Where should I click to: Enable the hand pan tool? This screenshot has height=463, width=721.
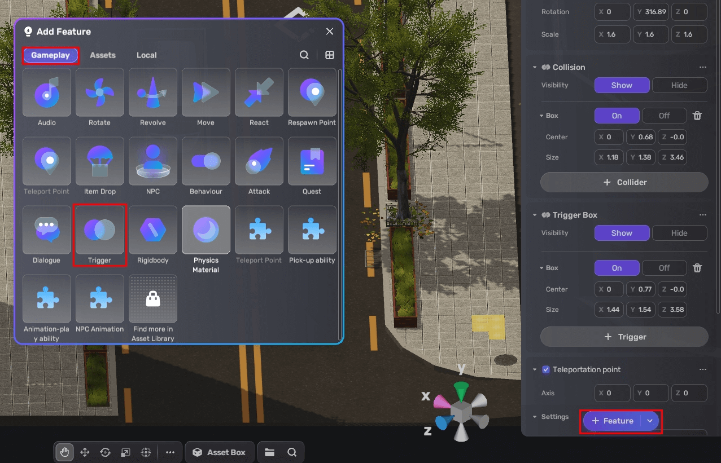click(64, 452)
